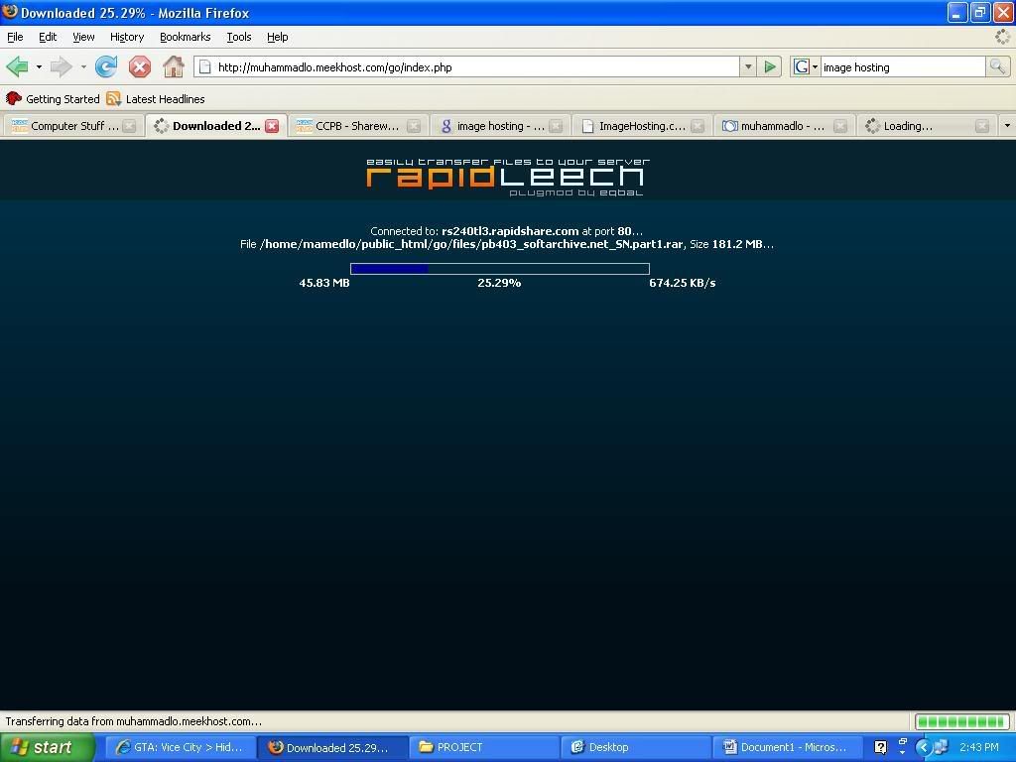Reload the page with the Refresh icon
This screenshot has height=762, width=1016.
(106, 66)
